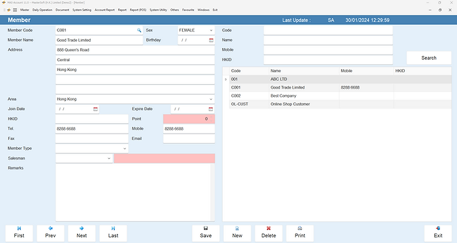Click row indicator arrow beside 001
This screenshot has height=243, width=457.
[x=226, y=79]
